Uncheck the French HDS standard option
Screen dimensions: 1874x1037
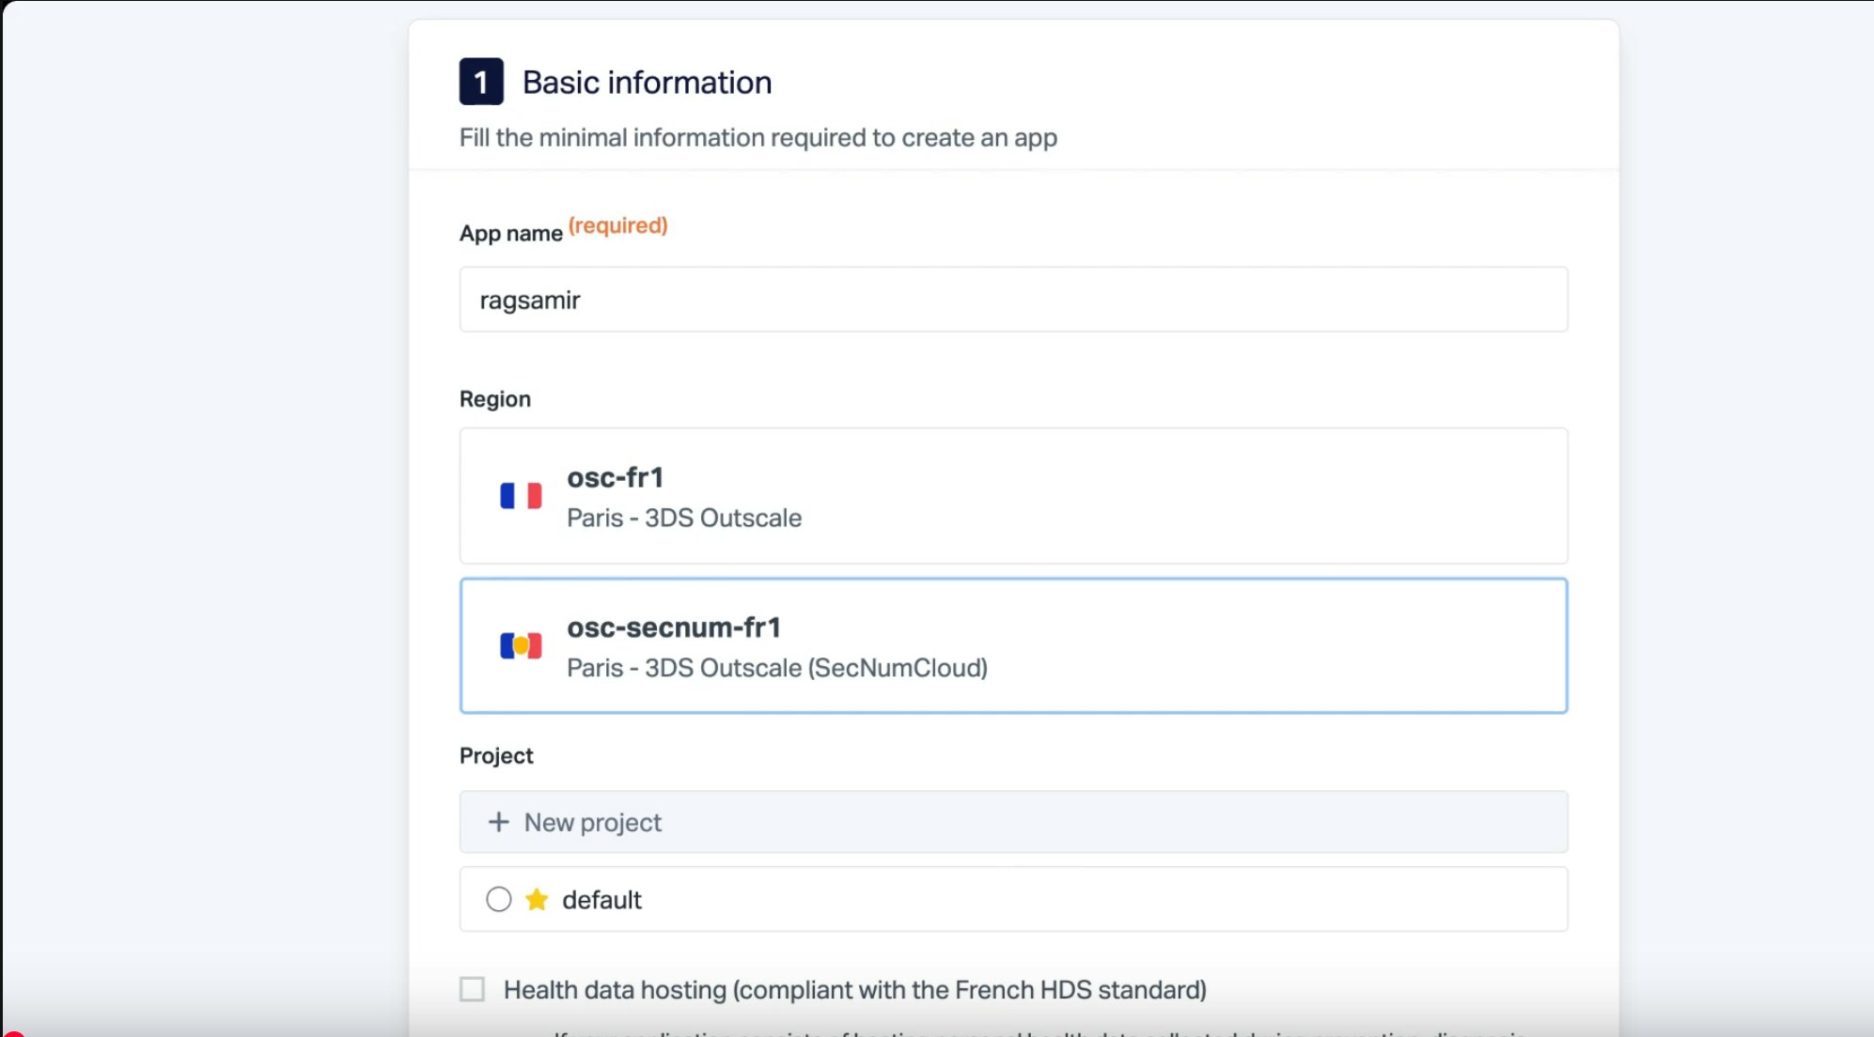tap(472, 989)
